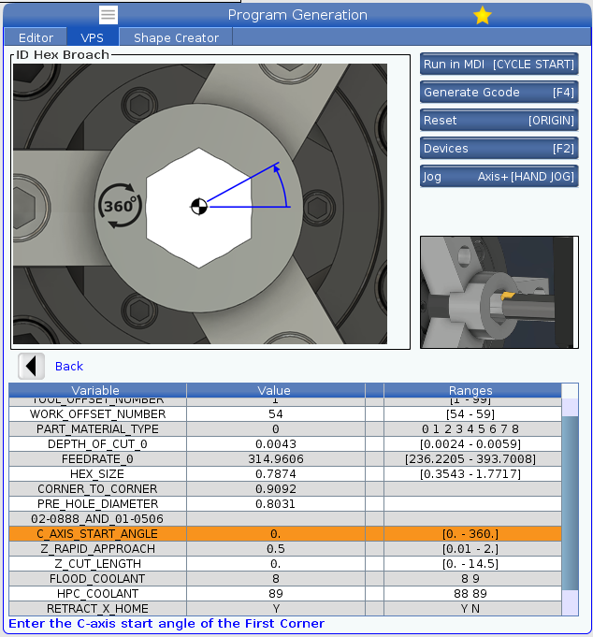This screenshot has width=593, height=637.
Task: Select DEPTH_OF_CUT_0 variable
Action: click(x=97, y=444)
